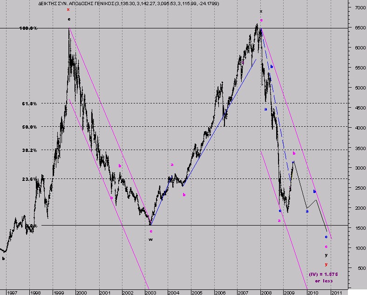Click the 38.2% retracement label
Viewport: 367px width, 295px height.
(x=29, y=151)
